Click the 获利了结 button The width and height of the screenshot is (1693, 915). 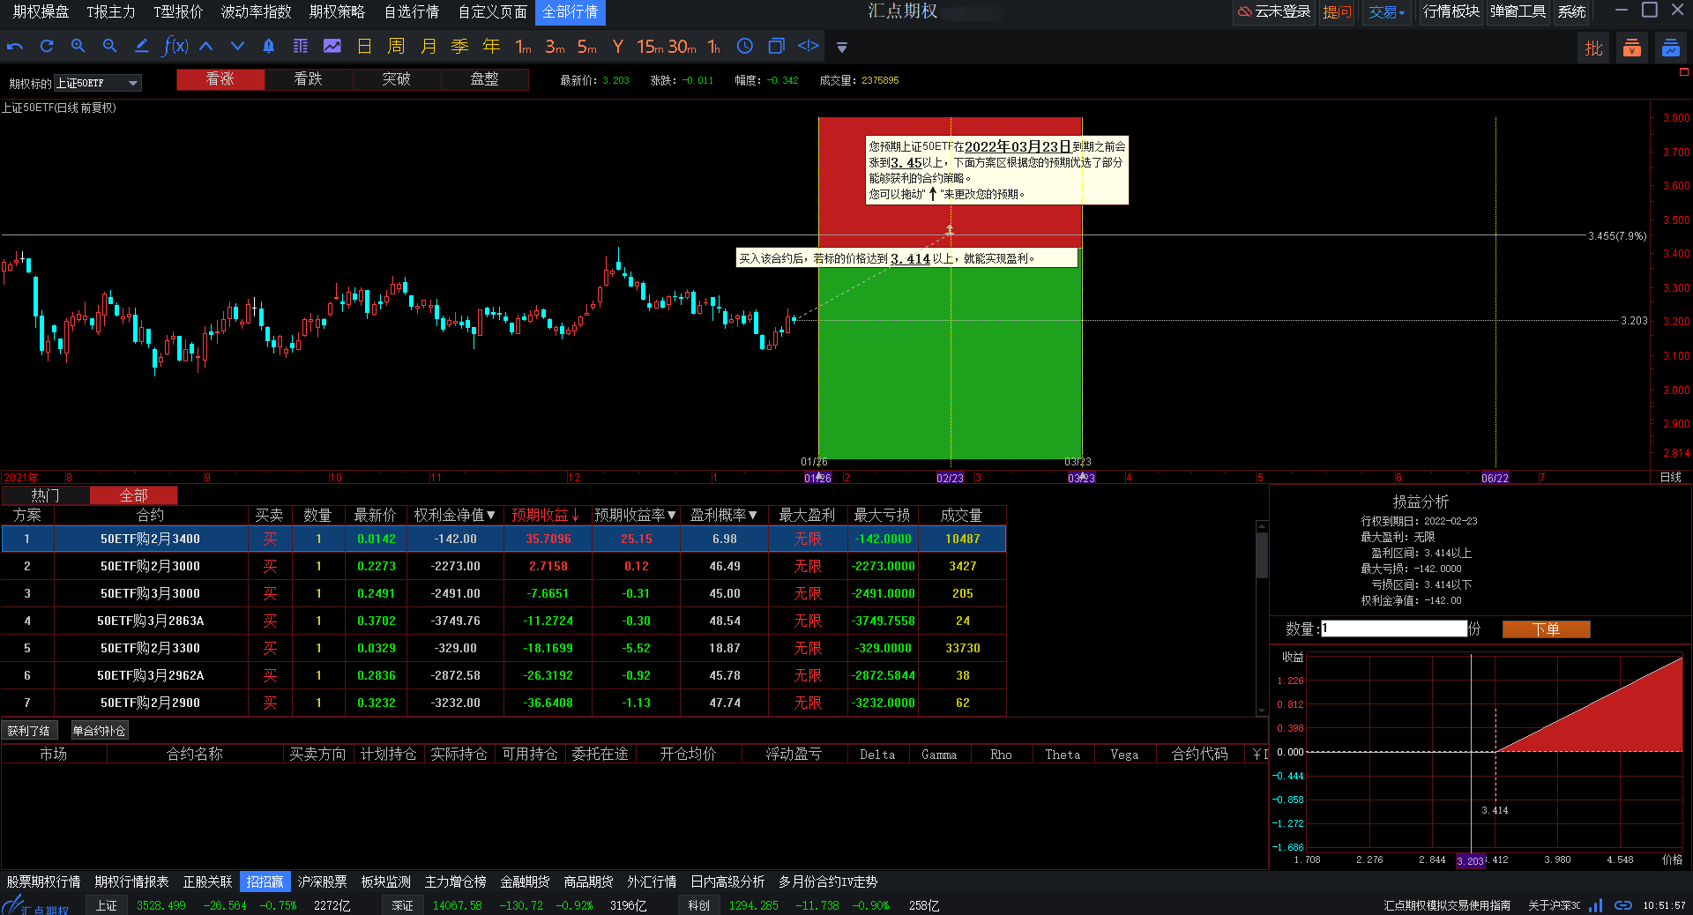(x=29, y=731)
